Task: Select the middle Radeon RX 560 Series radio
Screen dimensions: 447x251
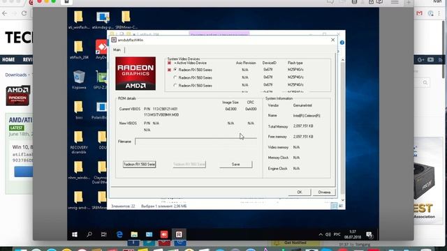Action: click(x=175, y=77)
